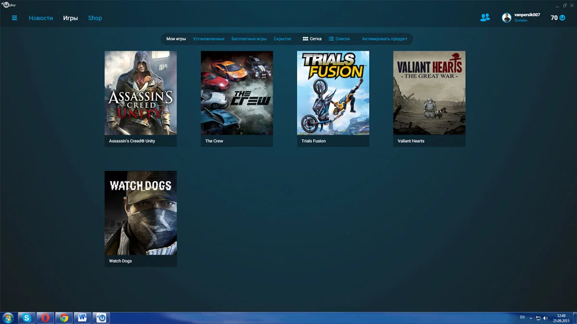
Task: Switch to grid view (Сетка)
Action: coord(312,39)
